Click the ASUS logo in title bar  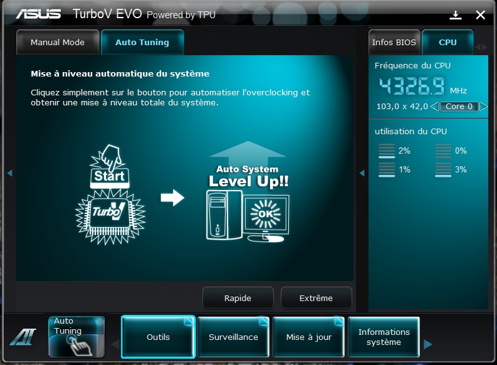pos(38,14)
